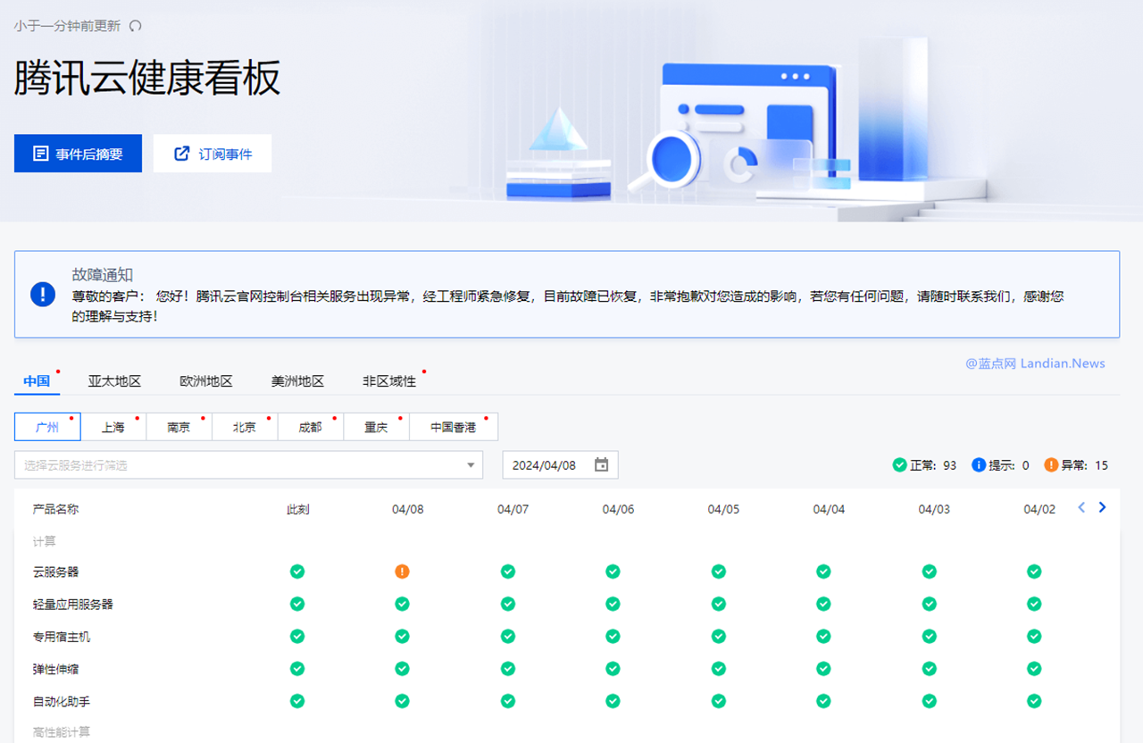The image size is (1143, 743).
Task: Click the dropdown arrow of service filter
Action: [x=471, y=465]
